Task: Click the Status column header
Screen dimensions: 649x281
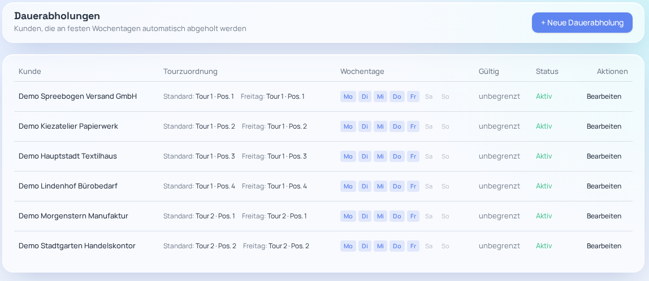Action: point(547,72)
